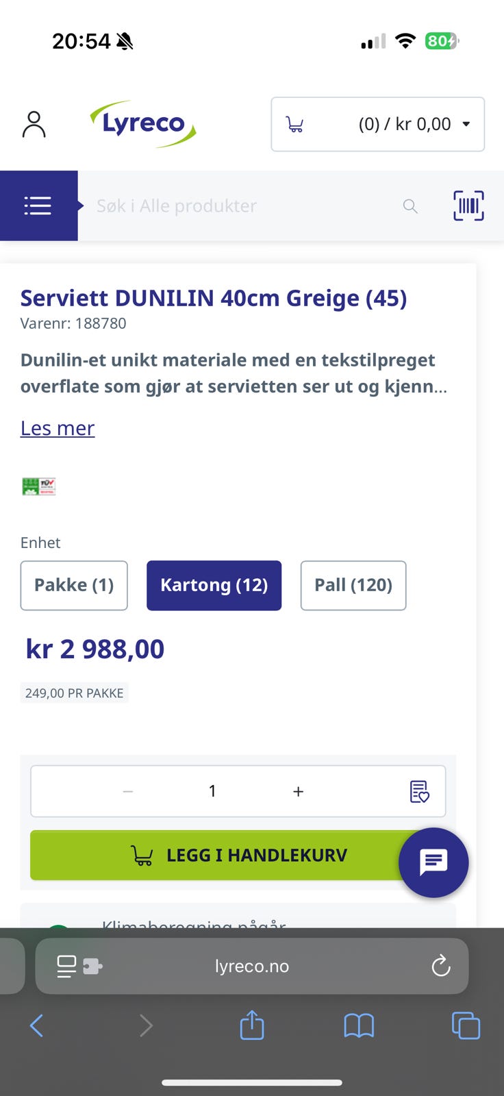Add product to favorites list icon
Image resolution: width=504 pixels, height=1096 pixels.
click(x=419, y=791)
